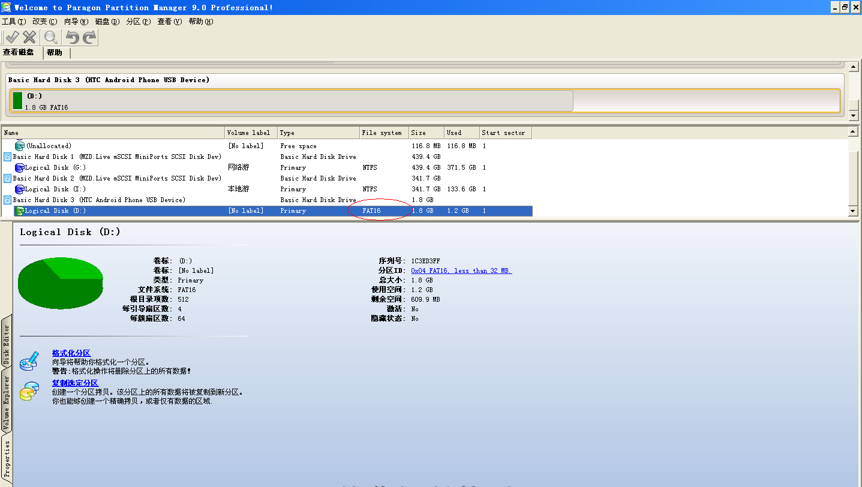This screenshot has height=487, width=862.
Task: Click the Logical Disk (I:) partition icon
Action: [x=19, y=189]
